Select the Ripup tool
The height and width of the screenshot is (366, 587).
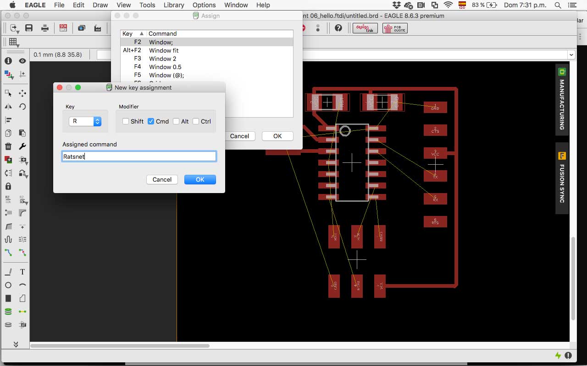[x=22, y=252]
